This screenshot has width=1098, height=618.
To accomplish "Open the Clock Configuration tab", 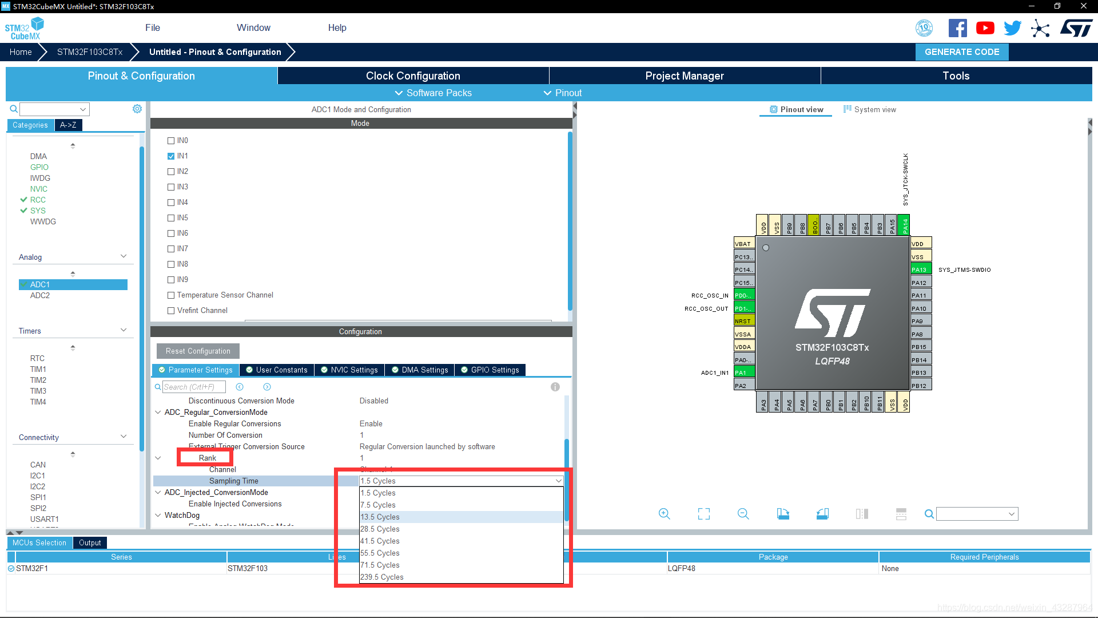I will click(413, 76).
